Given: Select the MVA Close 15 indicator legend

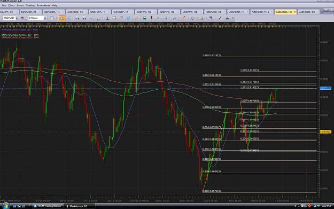Looking at the screenshot, I should pos(20,29).
